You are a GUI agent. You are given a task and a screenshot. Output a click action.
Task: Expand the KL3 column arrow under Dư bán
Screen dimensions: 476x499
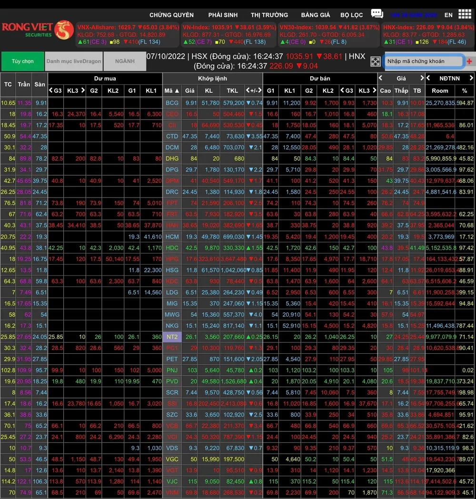coord(373,90)
